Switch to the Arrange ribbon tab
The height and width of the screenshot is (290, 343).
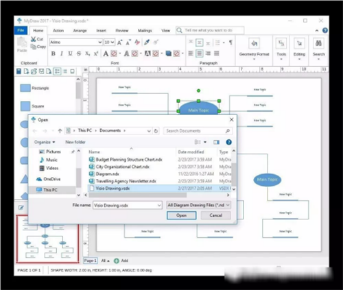pyautogui.click(x=80, y=31)
